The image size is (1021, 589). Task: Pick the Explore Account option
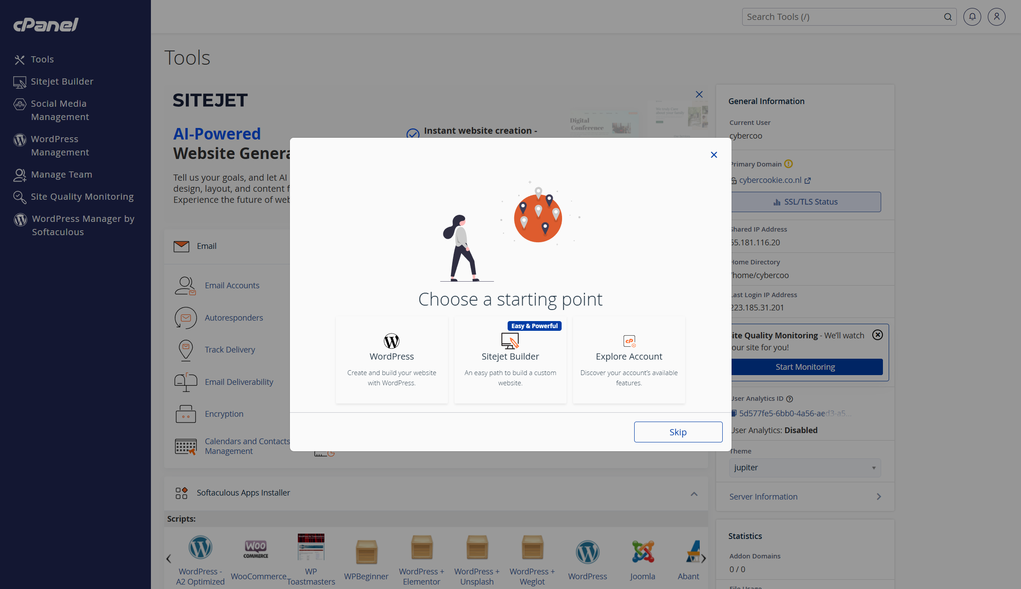[628, 360]
